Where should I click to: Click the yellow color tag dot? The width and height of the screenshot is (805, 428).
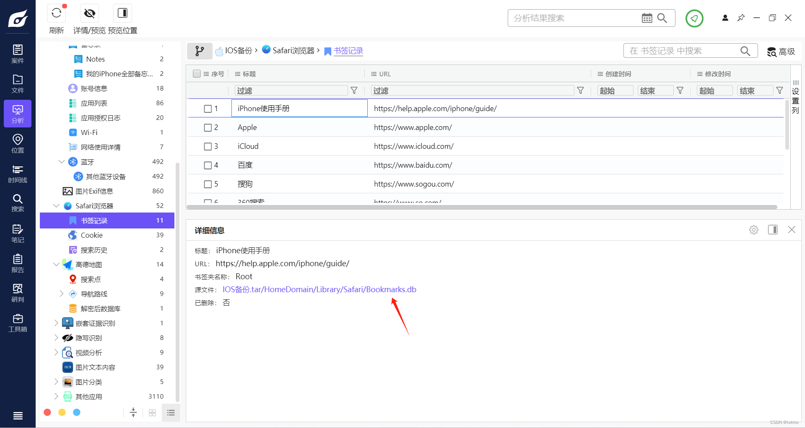[x=62, y=412]
